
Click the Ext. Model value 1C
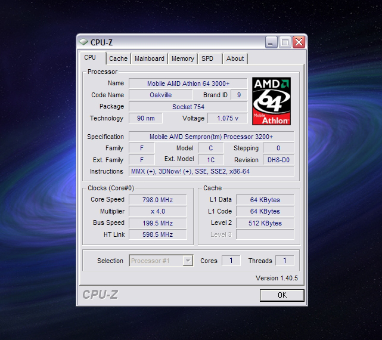click(211, 160)
